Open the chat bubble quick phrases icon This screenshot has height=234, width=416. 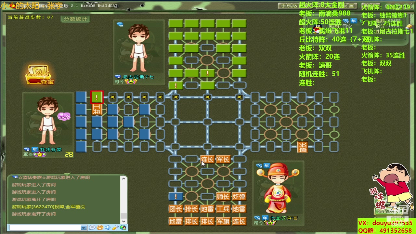tap(92, 228)
